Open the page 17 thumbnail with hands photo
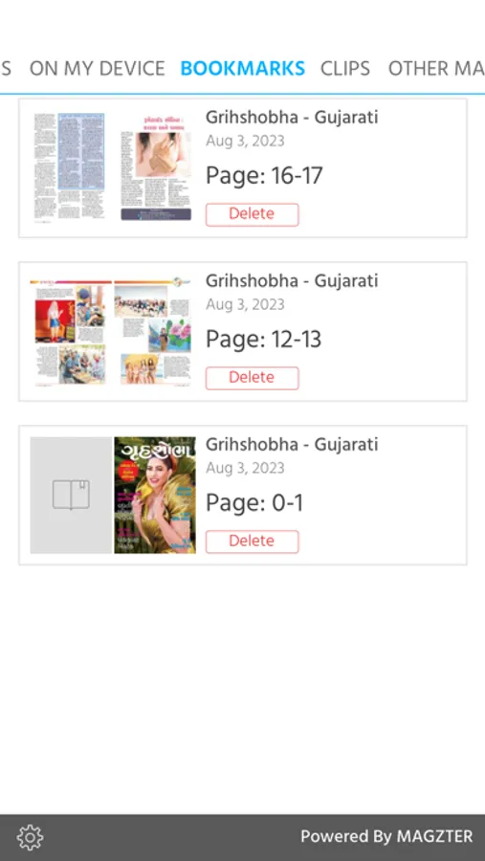This screenshot has height=861, width=485. [x=156, y=166]
